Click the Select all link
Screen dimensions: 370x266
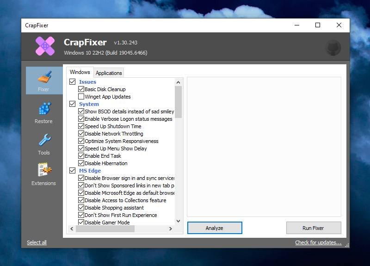(37, 242)
